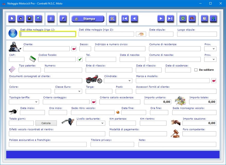Click the Dati ditta noleggio rigo 2 field
This screenshot has width=226, height=165.
[106, 34]
